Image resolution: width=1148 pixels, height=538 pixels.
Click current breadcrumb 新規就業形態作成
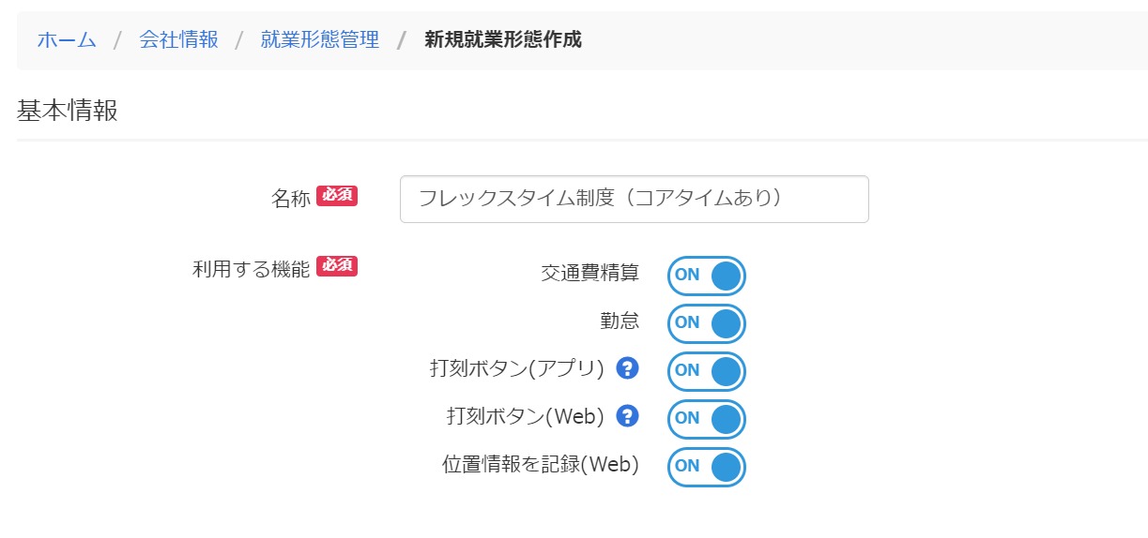point(503,40)
